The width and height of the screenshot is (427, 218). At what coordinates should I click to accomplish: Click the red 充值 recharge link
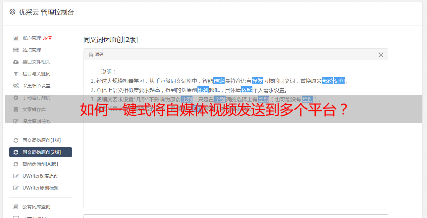click(47, 38)
